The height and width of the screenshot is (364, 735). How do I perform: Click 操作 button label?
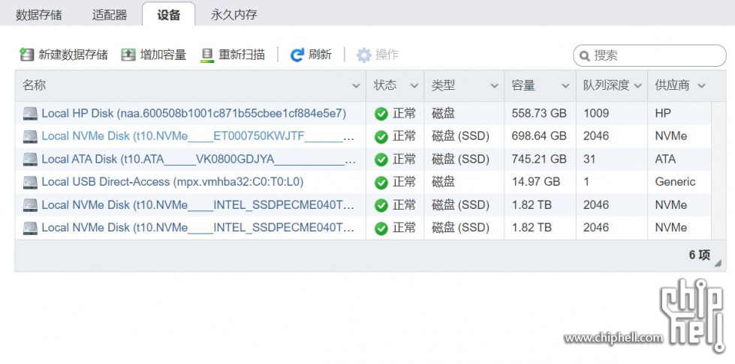tap(387, 55)
